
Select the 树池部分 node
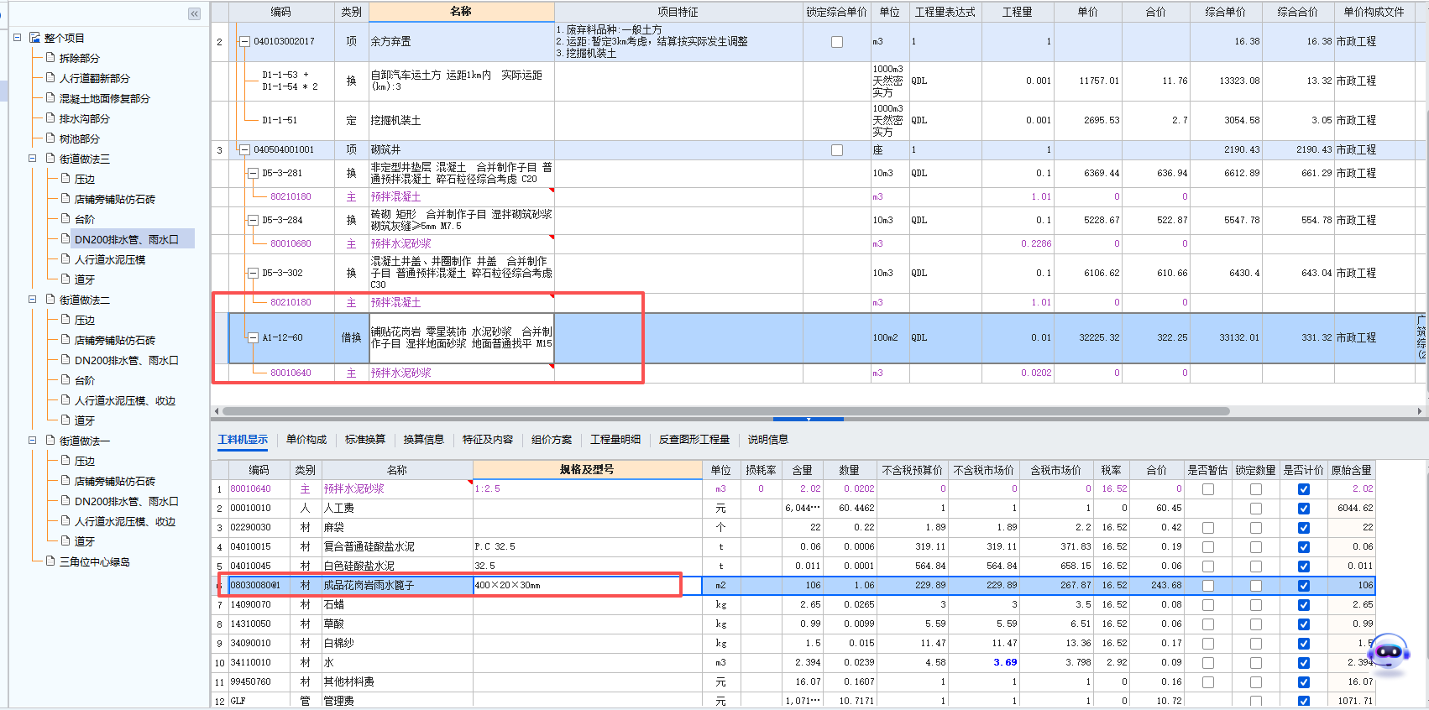[x=79, y=138]
